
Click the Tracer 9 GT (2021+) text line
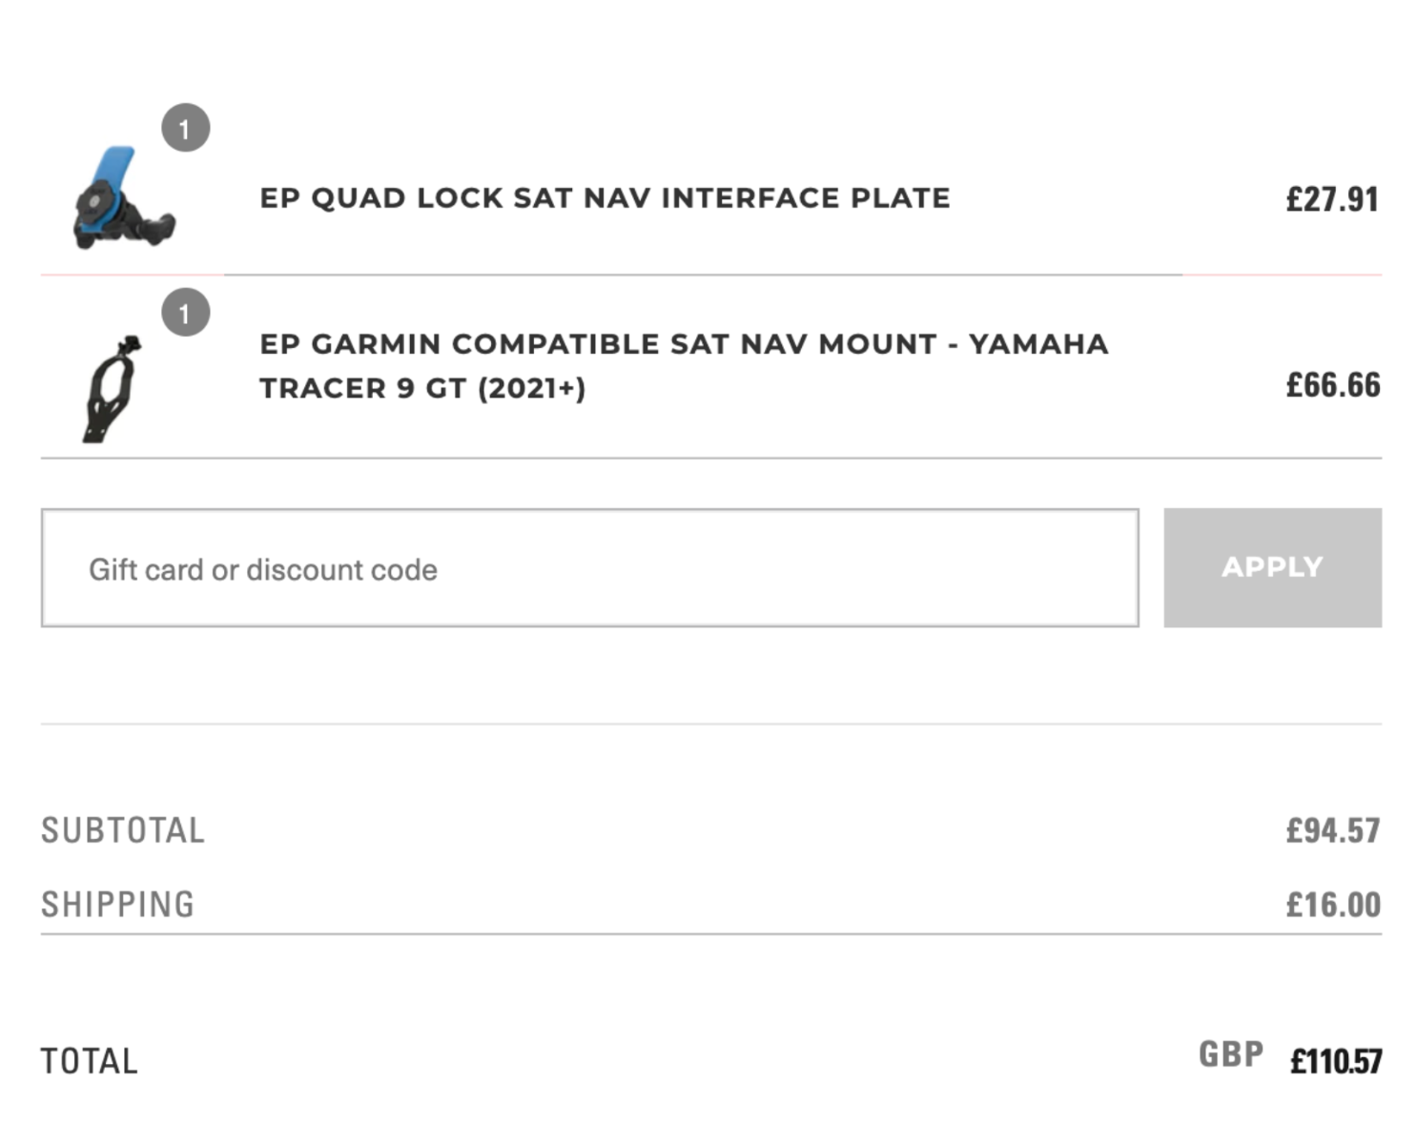click(x=422, y=389)
